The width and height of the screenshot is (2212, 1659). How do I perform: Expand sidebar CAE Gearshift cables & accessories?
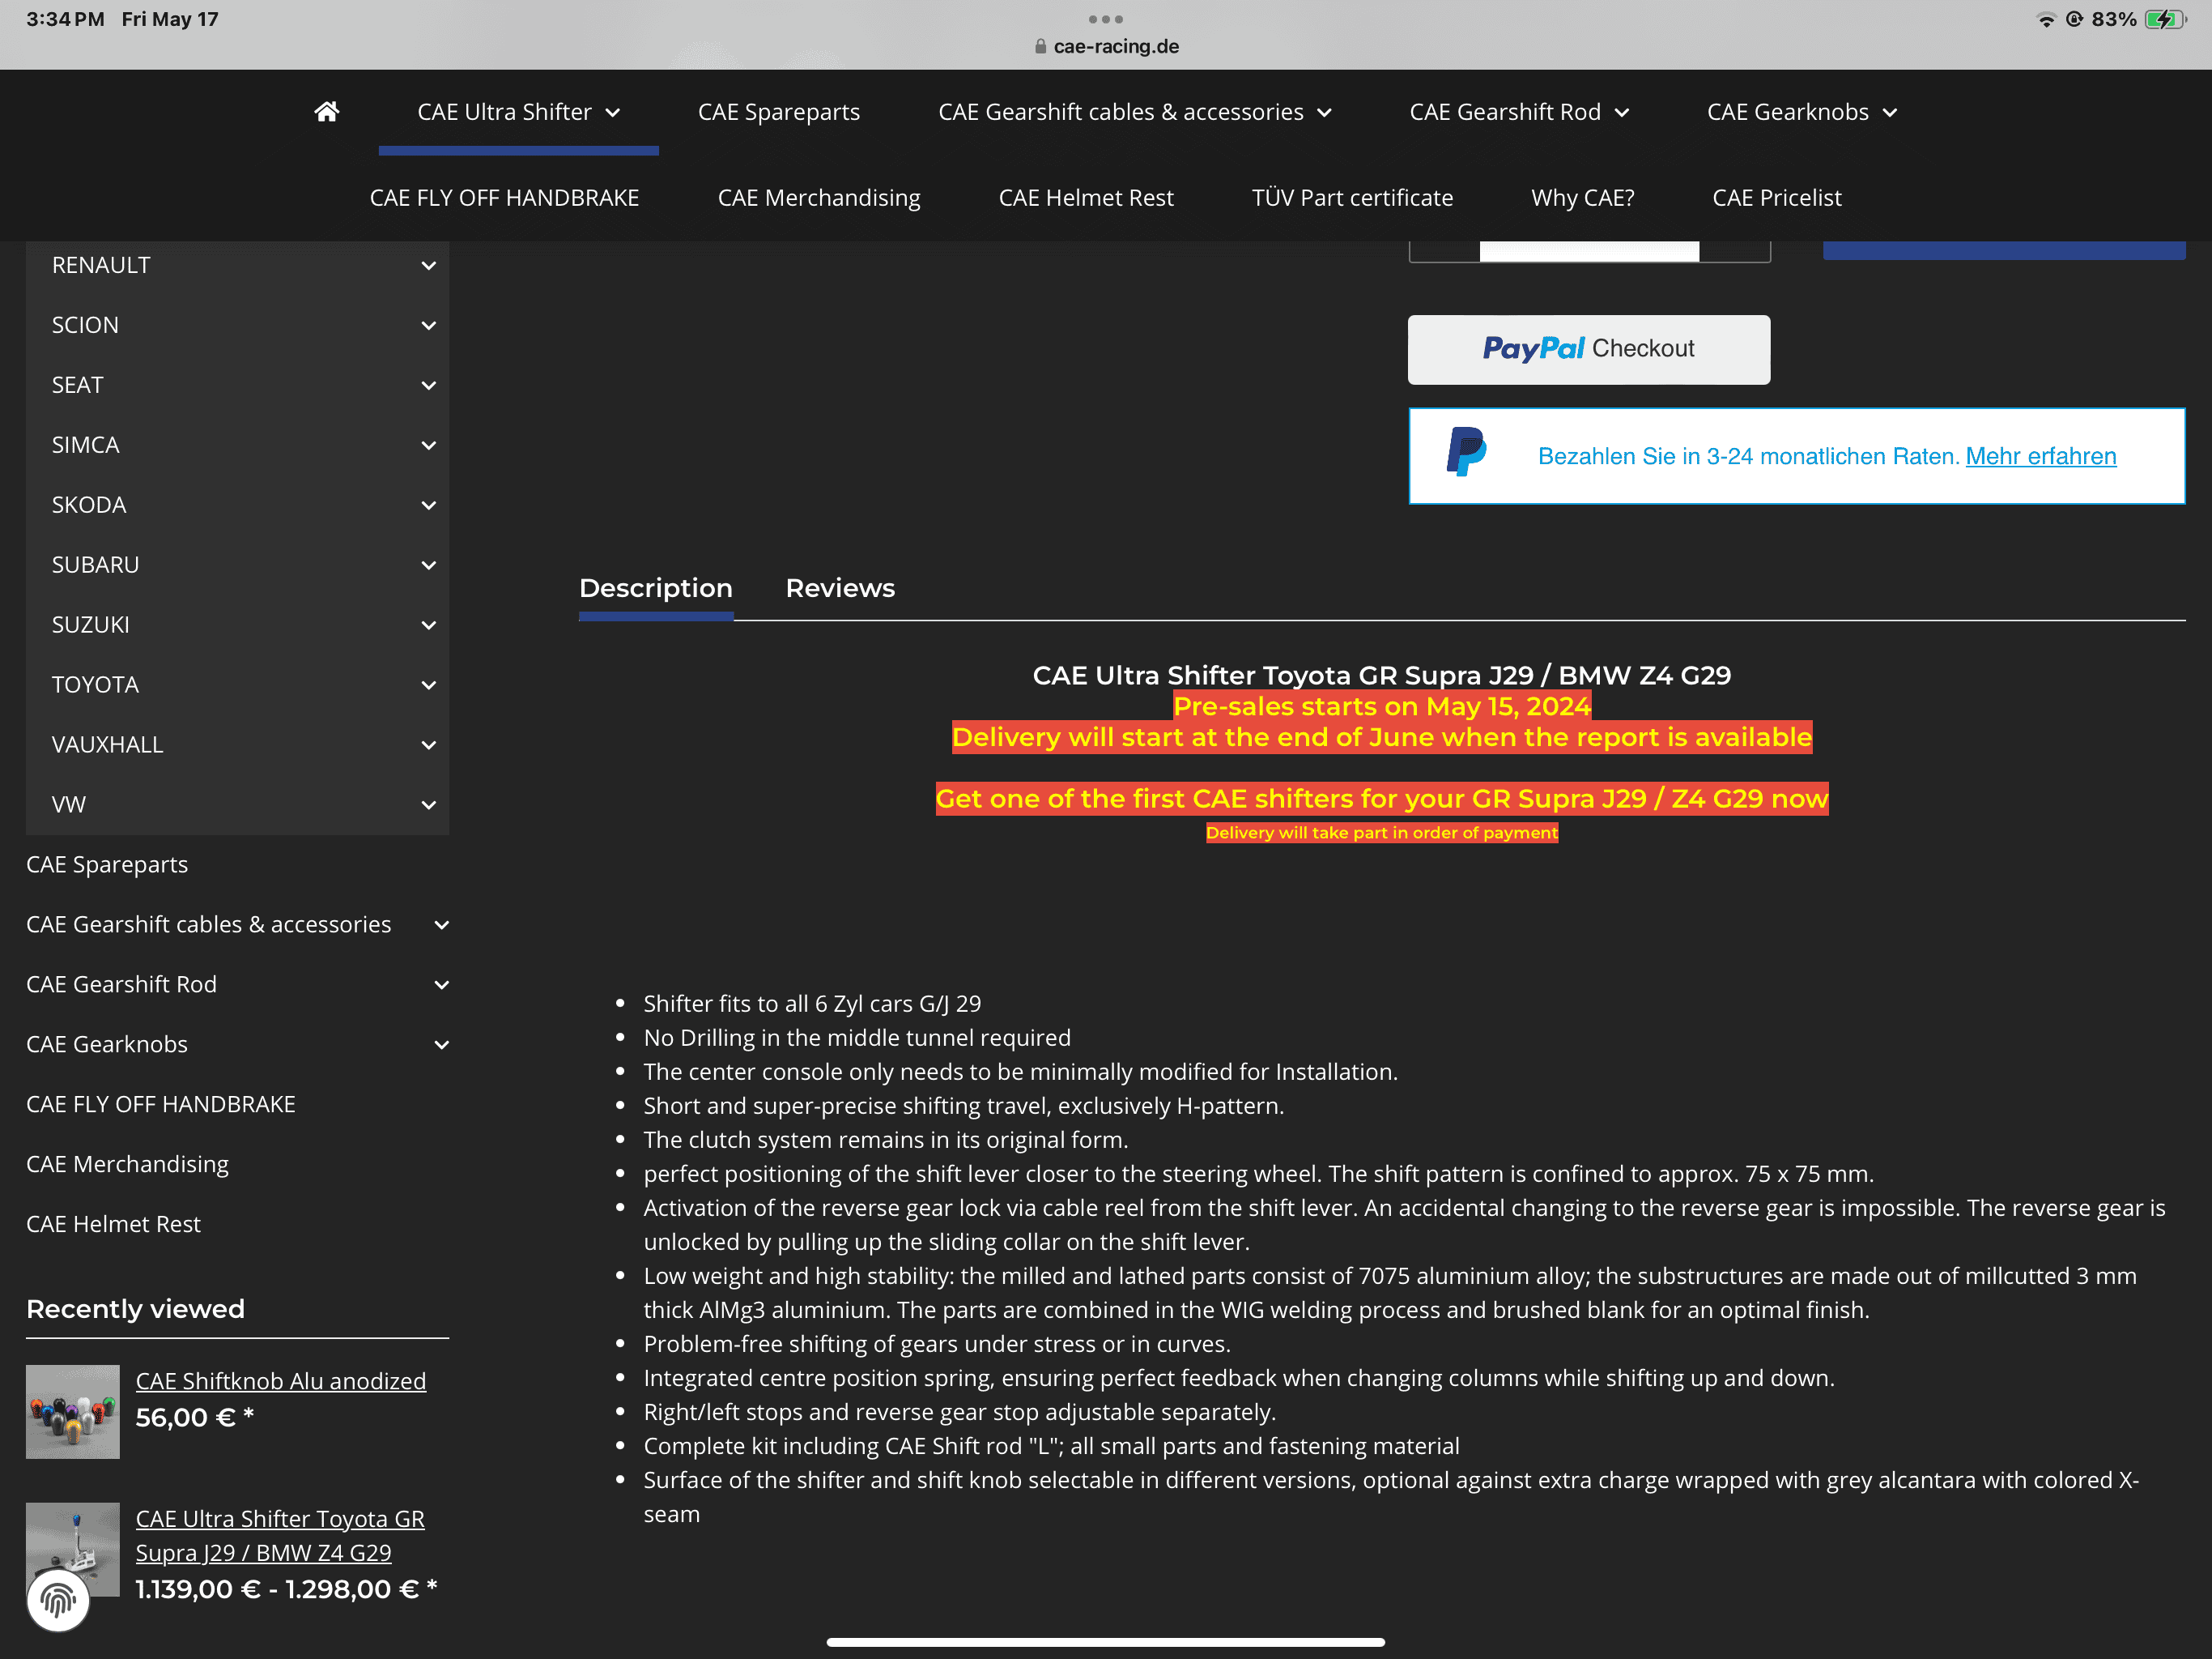pos(441,924)
